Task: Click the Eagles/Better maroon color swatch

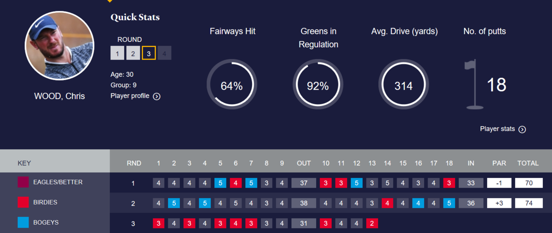Action: tap(23, 182)
